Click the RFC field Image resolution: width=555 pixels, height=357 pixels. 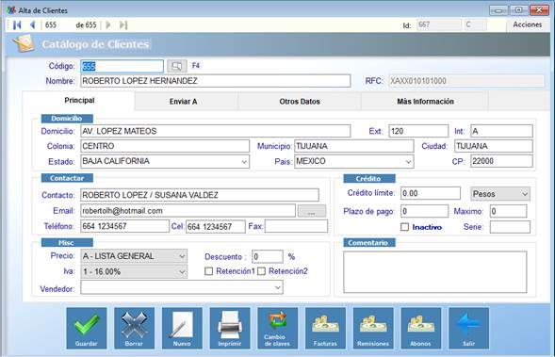click(x=466, y=81)
